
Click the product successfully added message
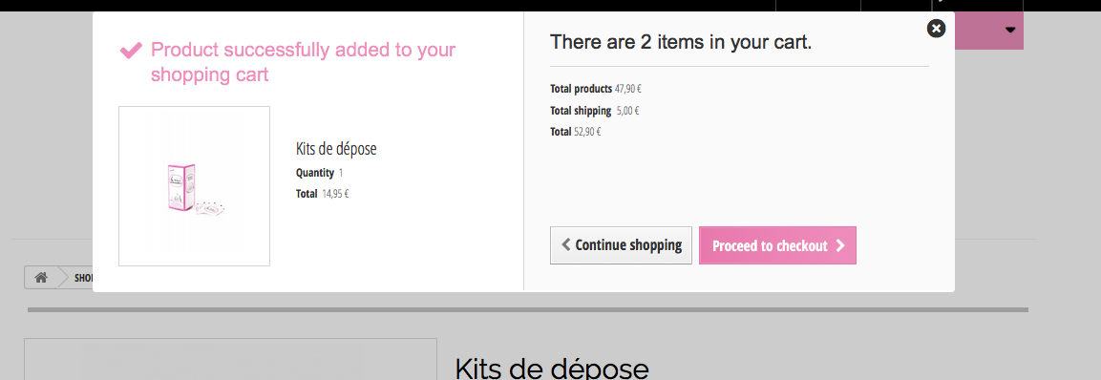[304, 62]
